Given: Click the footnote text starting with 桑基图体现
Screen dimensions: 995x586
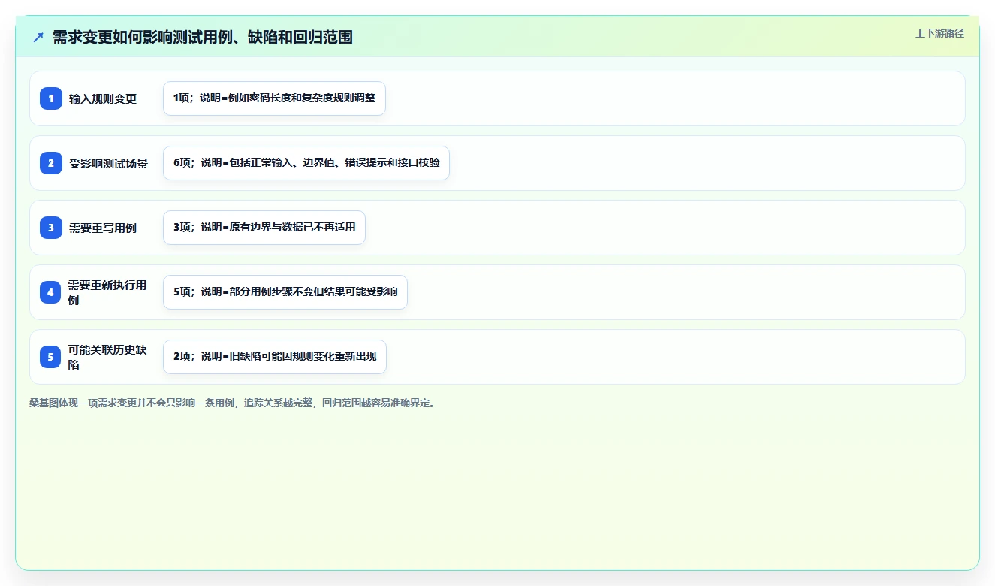Looking at the screenshot, I should [x=232, y=403].
